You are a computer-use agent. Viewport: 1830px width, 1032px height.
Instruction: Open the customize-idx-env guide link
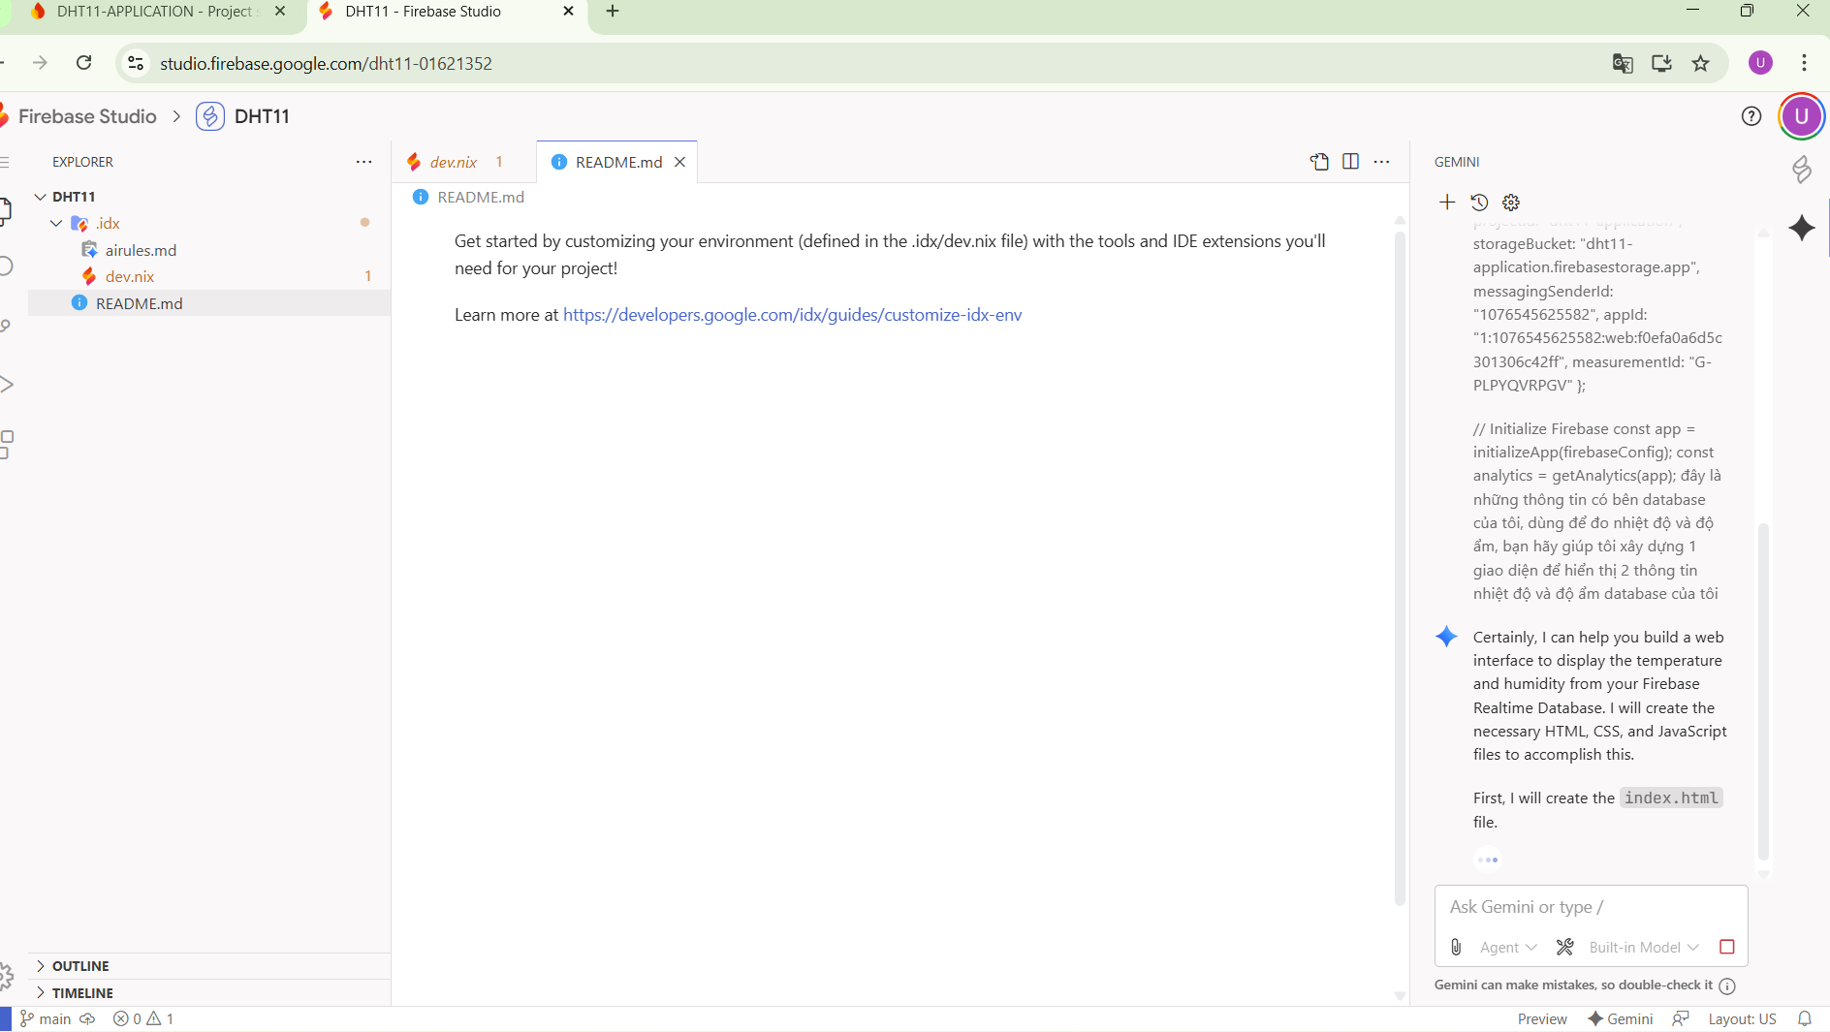[792, 315]
